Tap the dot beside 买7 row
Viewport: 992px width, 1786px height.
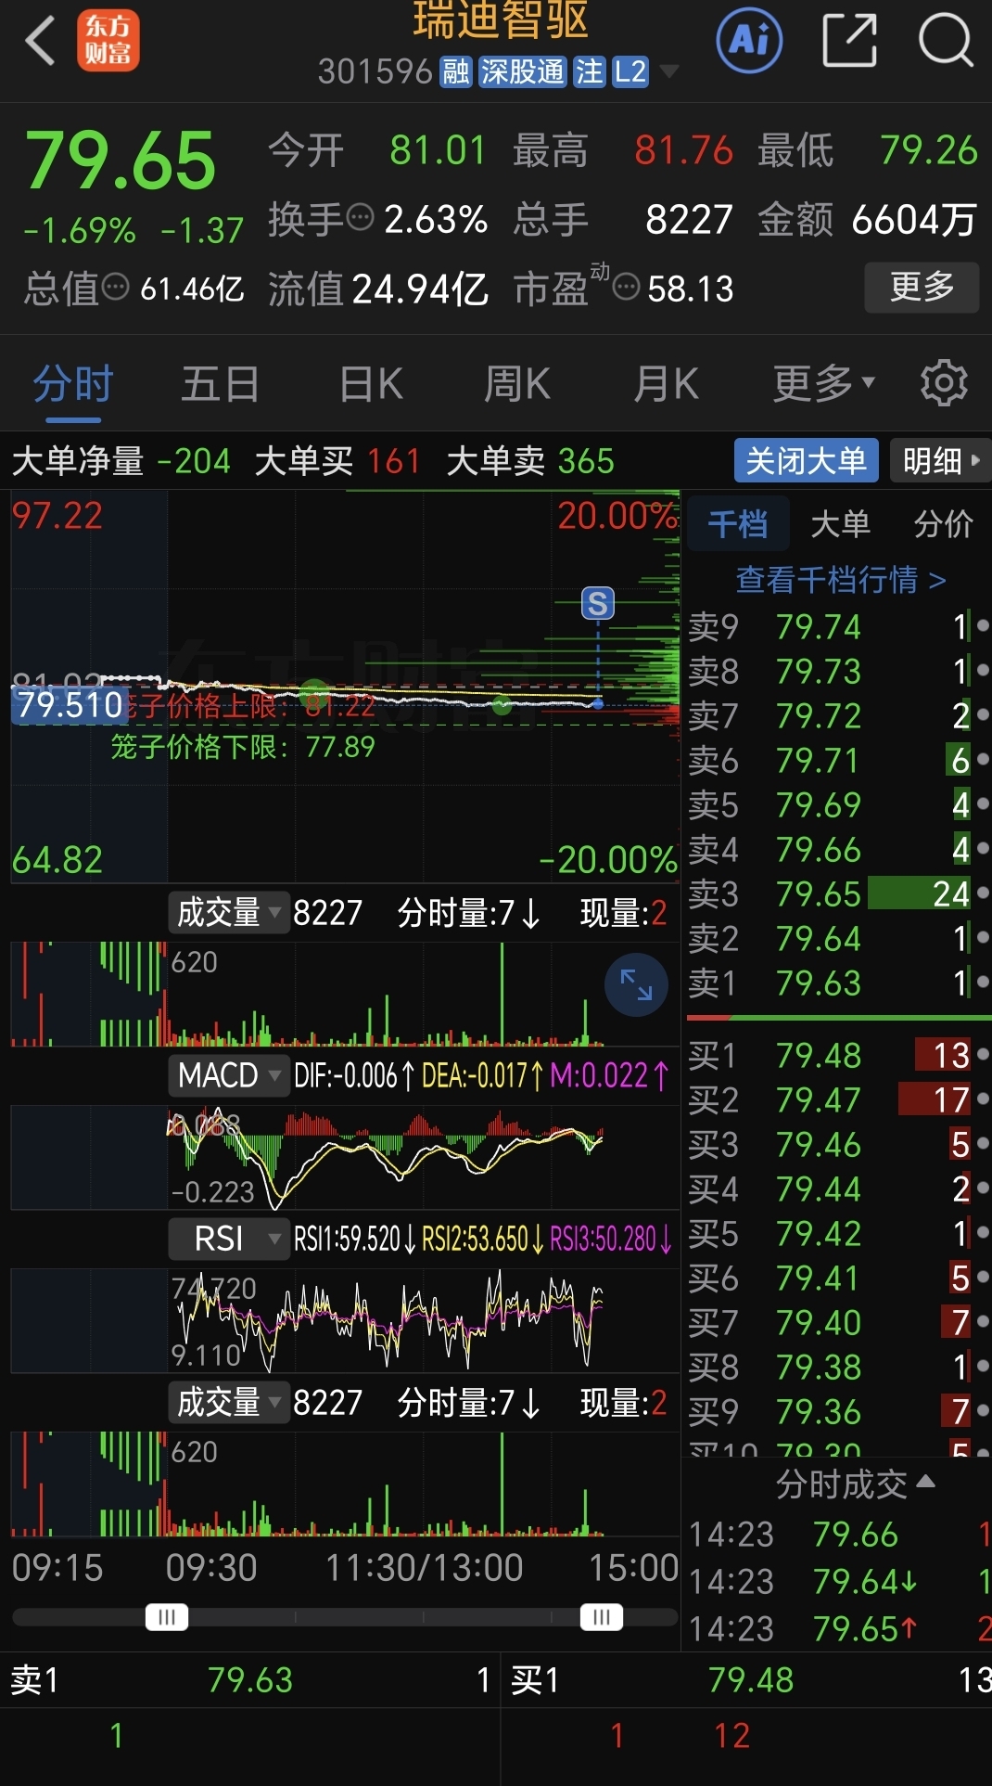(983, 1322)
